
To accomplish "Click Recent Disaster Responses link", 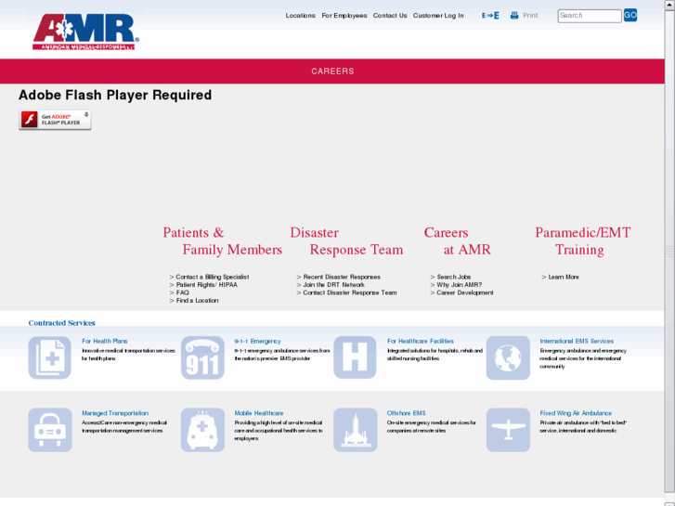I will click(x=342, y=277).
